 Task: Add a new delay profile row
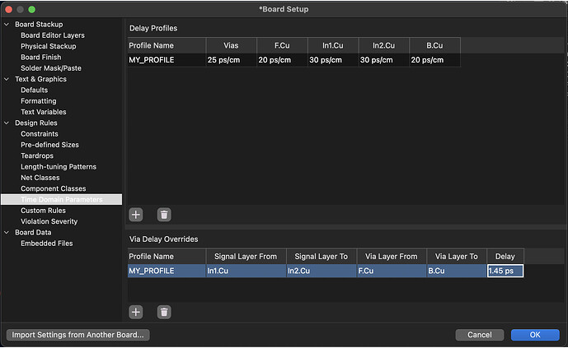136,214
